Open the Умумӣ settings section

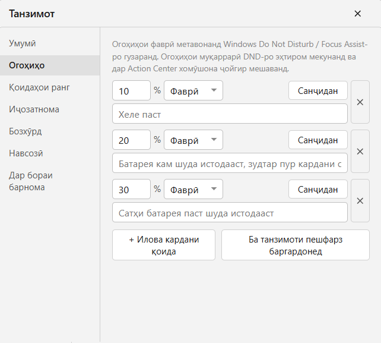tap(50, 43)
